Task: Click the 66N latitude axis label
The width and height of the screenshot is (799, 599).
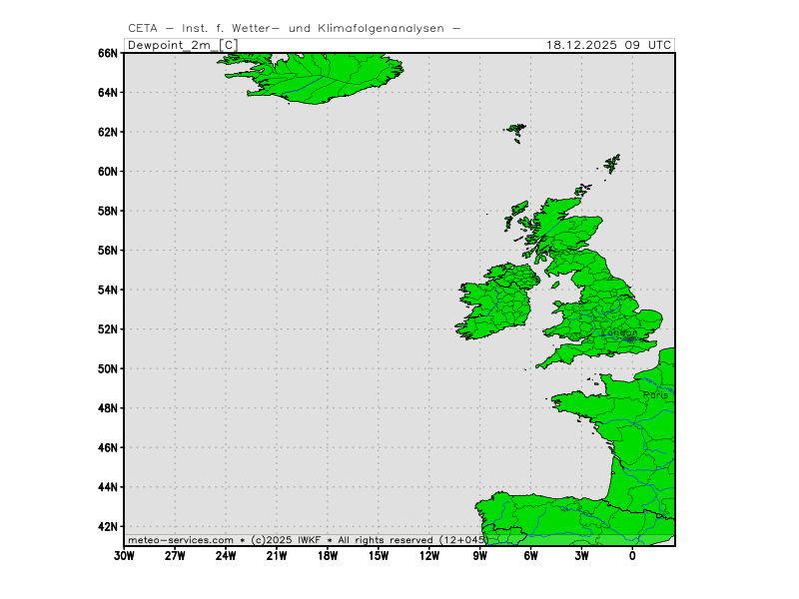Action: (x=107, y=53)
